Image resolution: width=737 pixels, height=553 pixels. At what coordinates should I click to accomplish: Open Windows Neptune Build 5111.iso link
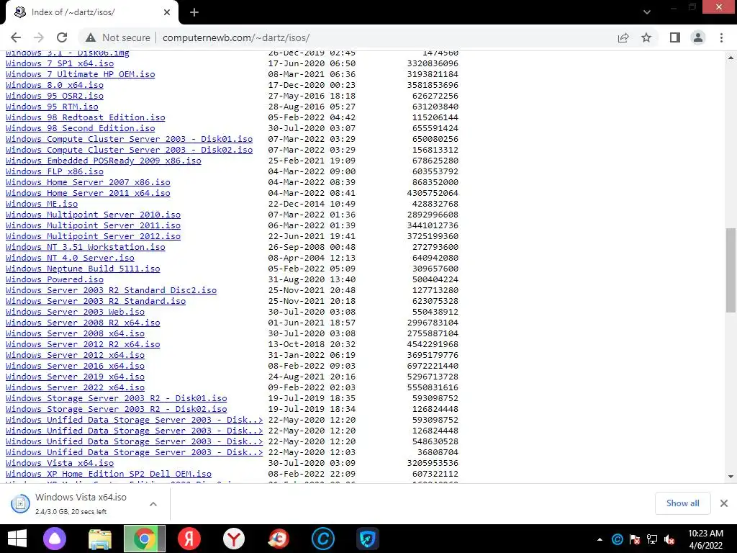point(83,269)
